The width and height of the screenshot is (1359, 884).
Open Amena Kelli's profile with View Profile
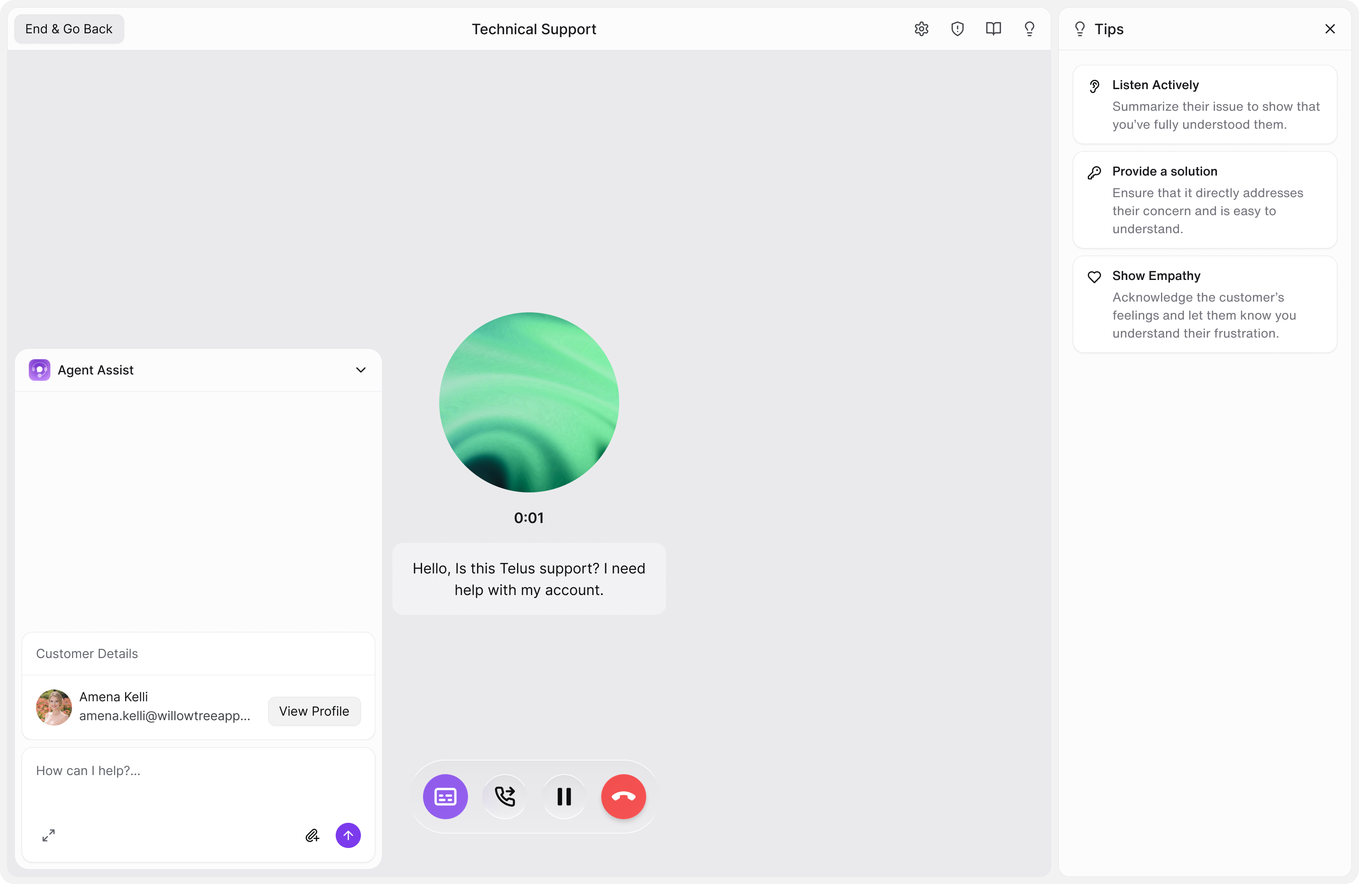(314, 711)
